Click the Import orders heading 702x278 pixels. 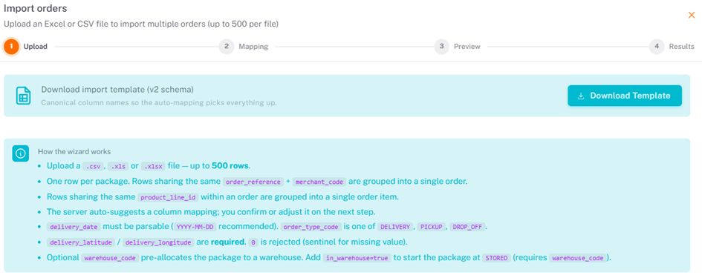click(36, 8)
